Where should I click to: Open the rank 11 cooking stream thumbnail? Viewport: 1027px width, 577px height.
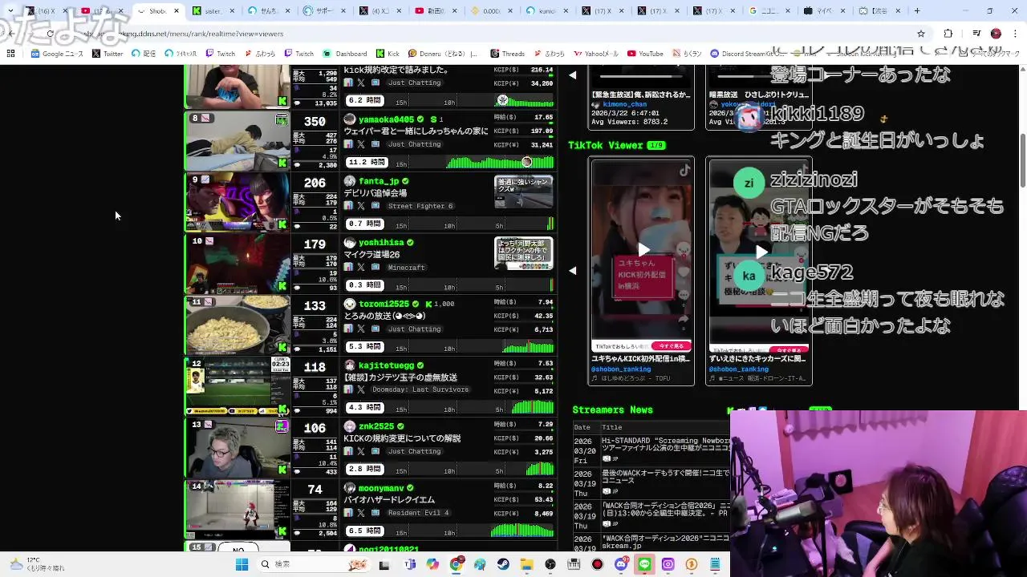click(237, 325)
